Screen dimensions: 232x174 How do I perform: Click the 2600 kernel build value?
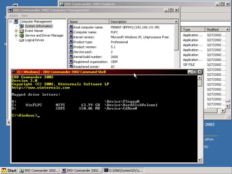tap(114, 57)
